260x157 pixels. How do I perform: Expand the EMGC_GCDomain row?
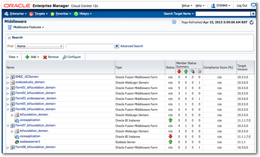click(8, 77)
